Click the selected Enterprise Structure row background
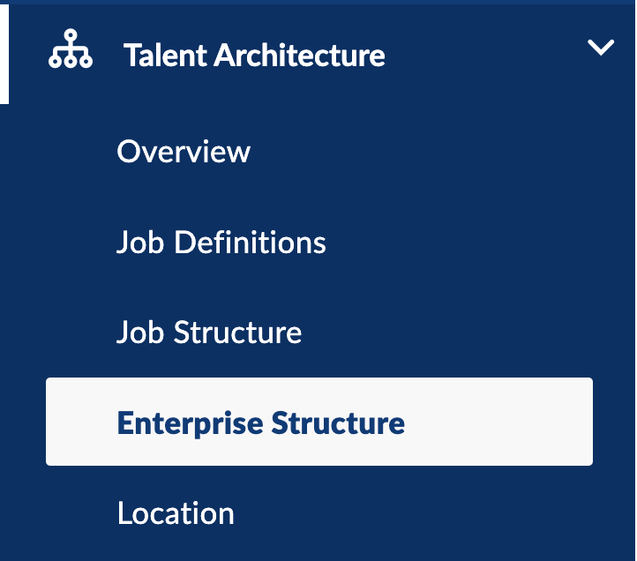 [319, 422]
